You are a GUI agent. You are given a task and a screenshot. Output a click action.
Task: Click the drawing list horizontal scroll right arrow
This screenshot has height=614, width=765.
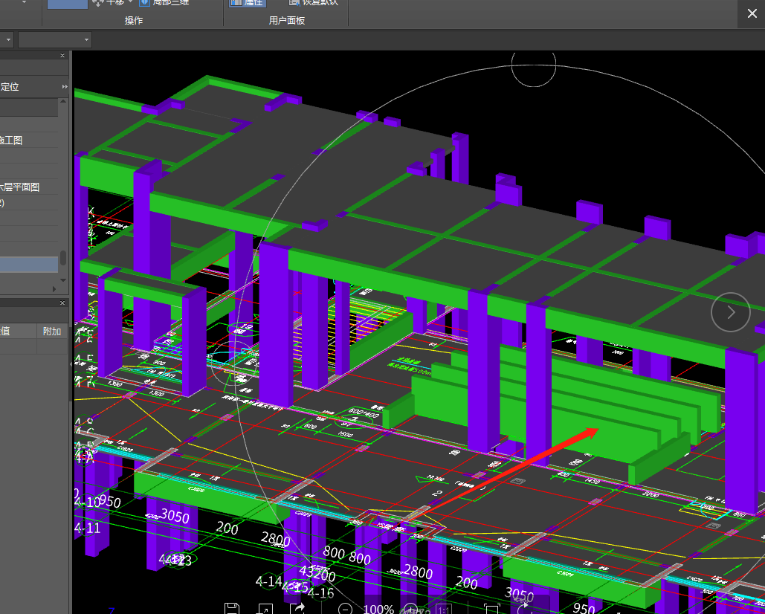[54, 288]
